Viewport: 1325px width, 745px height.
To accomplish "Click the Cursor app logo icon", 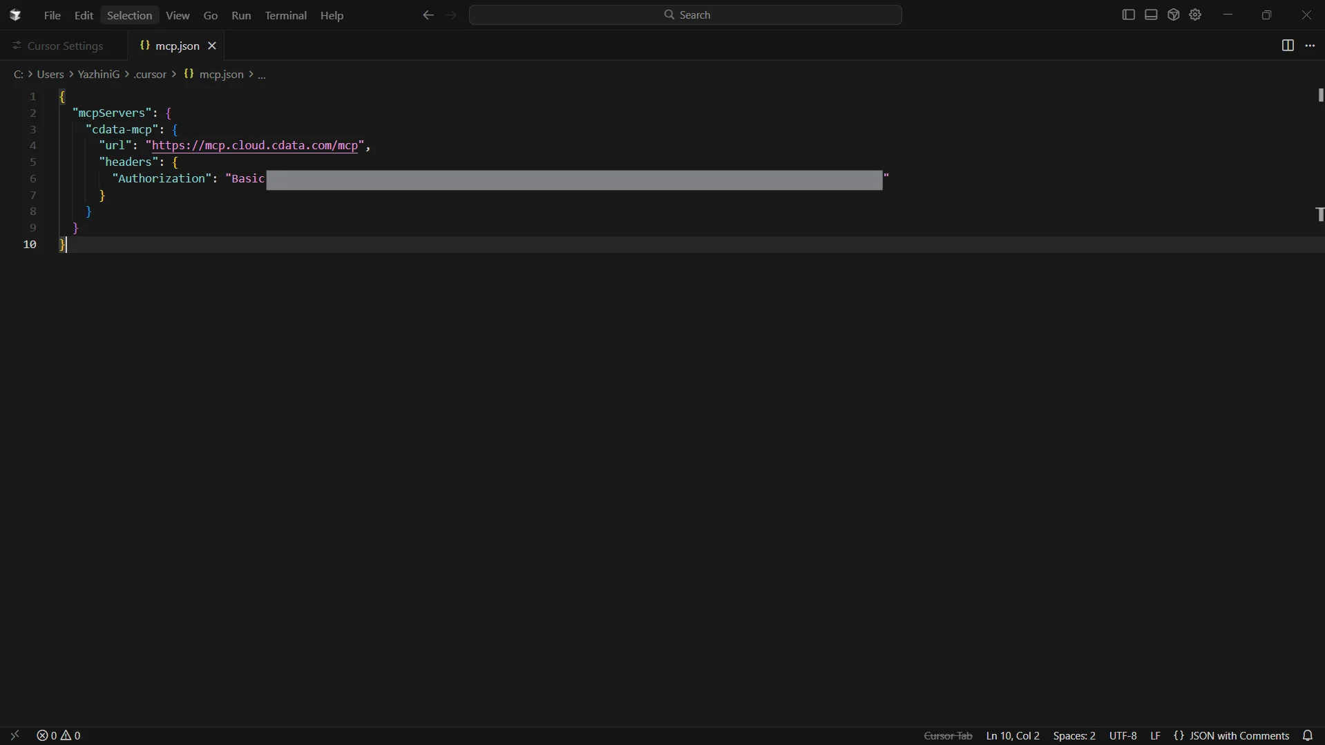I will point(15,15).
